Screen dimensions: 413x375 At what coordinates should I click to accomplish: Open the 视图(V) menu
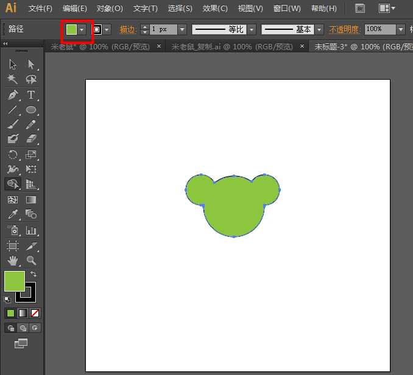250,9
